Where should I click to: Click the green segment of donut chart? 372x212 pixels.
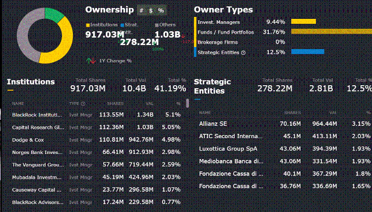click(54, 14)
